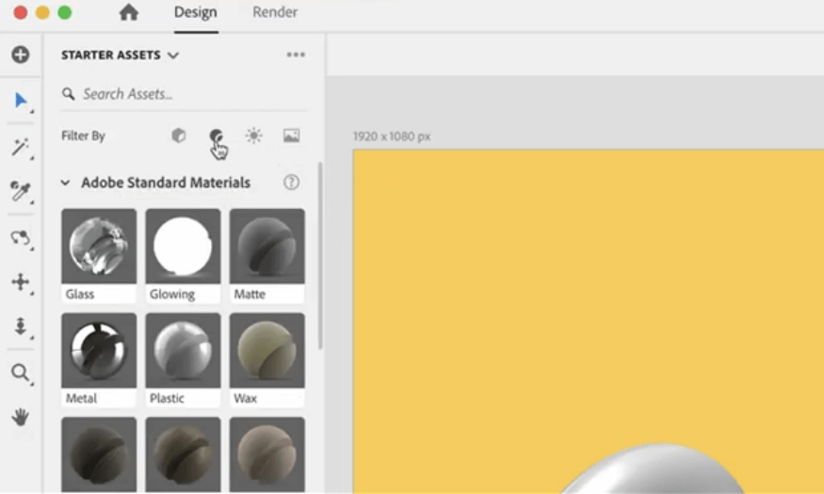This screenshot has height=494, width=824.
Task: Click the Search Assets field
Action: (184, 94)
